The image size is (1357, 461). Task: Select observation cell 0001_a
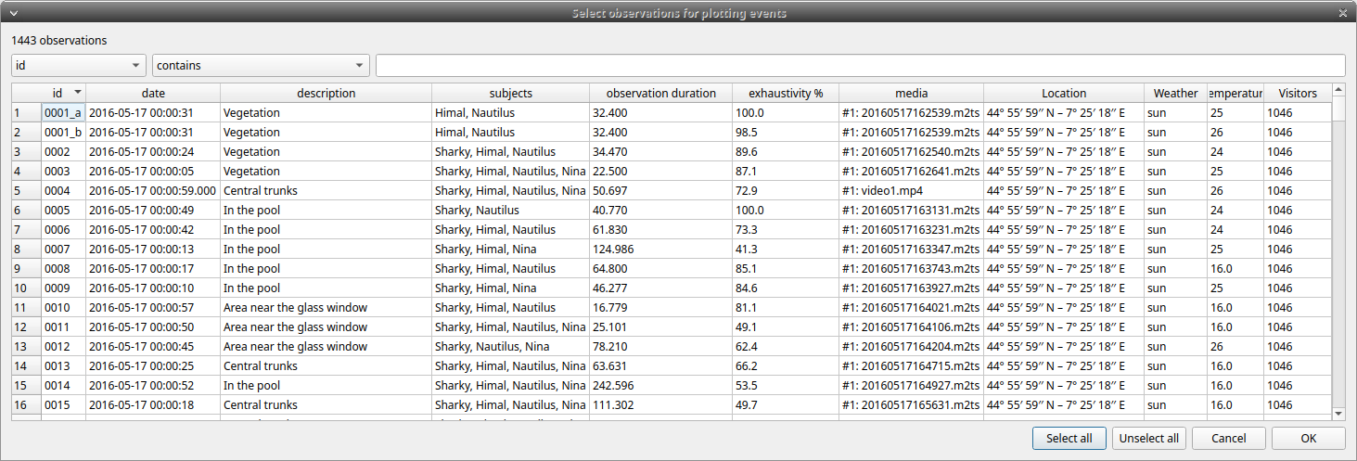[63, 112]
